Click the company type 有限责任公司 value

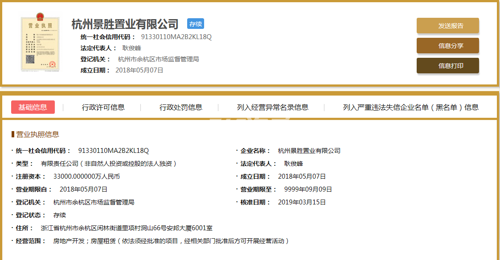pyautogui.click(x=108, y=164)
